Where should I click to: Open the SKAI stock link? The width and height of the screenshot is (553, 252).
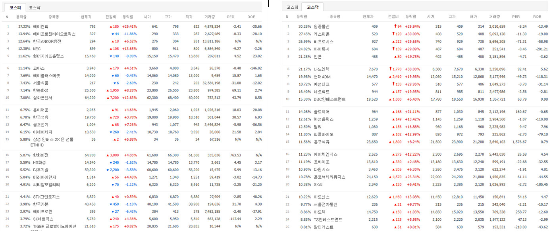point(318,184)
